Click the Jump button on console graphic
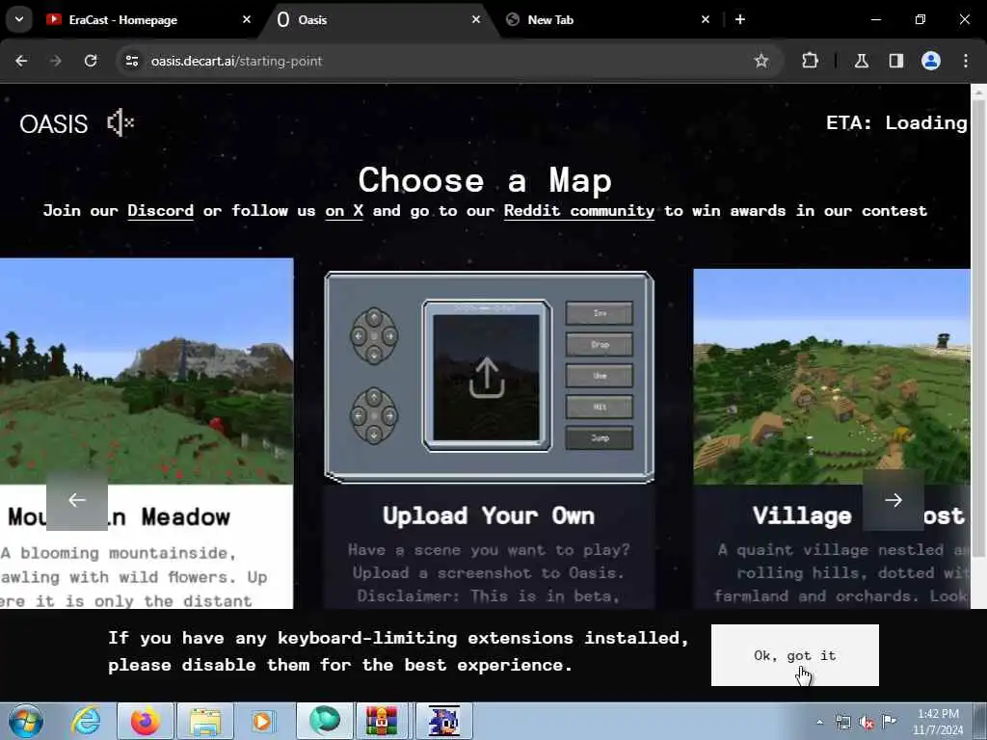The width and height of the screenshot is (987, 740). [600, 438]
